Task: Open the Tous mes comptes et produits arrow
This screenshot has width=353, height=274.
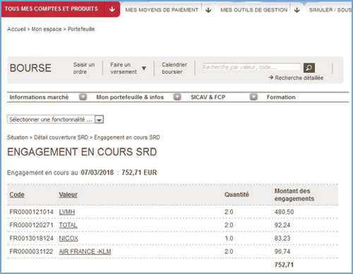Action: (112, 9)
